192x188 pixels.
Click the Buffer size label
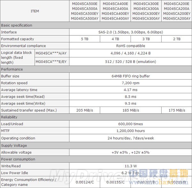(x=10, y=76)
